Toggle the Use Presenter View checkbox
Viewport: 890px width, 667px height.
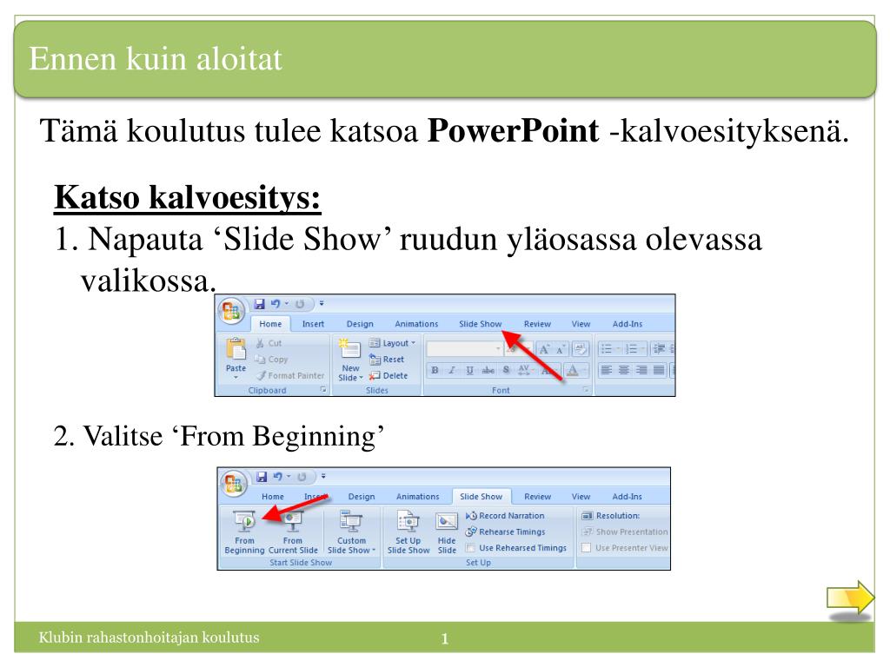point(587,548)
